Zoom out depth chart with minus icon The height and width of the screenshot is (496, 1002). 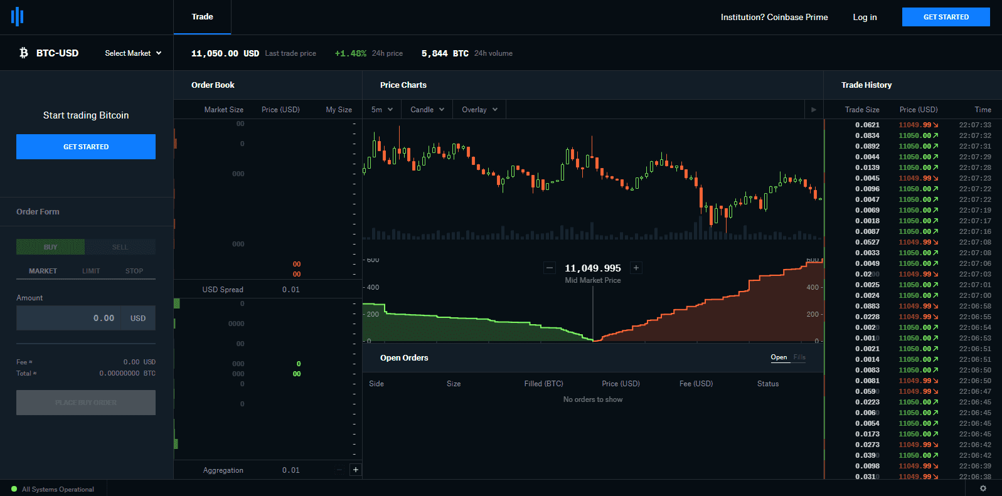coord(550,268)
